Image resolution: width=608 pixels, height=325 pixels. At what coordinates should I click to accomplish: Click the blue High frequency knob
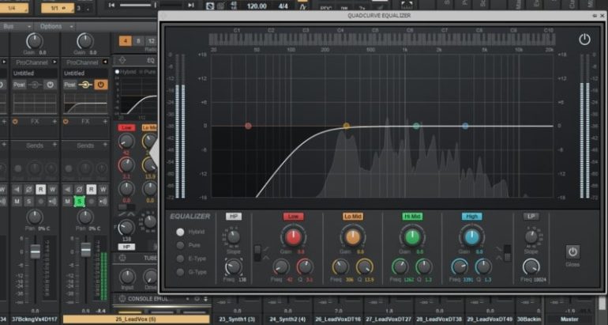point(458,266)
